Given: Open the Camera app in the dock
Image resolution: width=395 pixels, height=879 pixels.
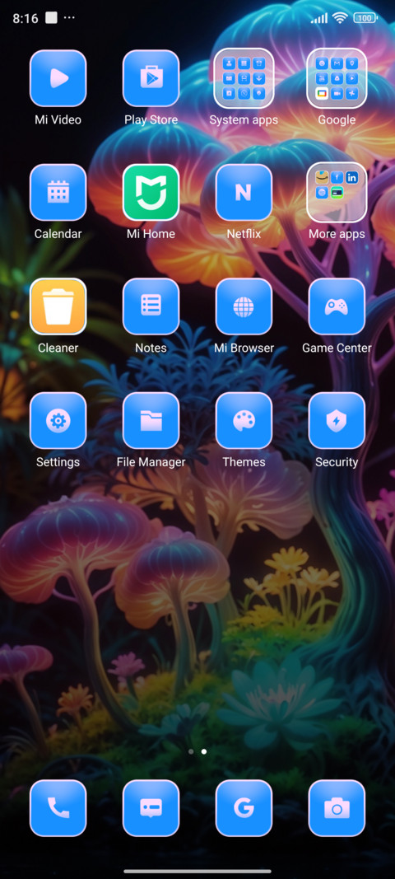Looking at the screenshot, I should pyautogui.click(x=337, y=808).
